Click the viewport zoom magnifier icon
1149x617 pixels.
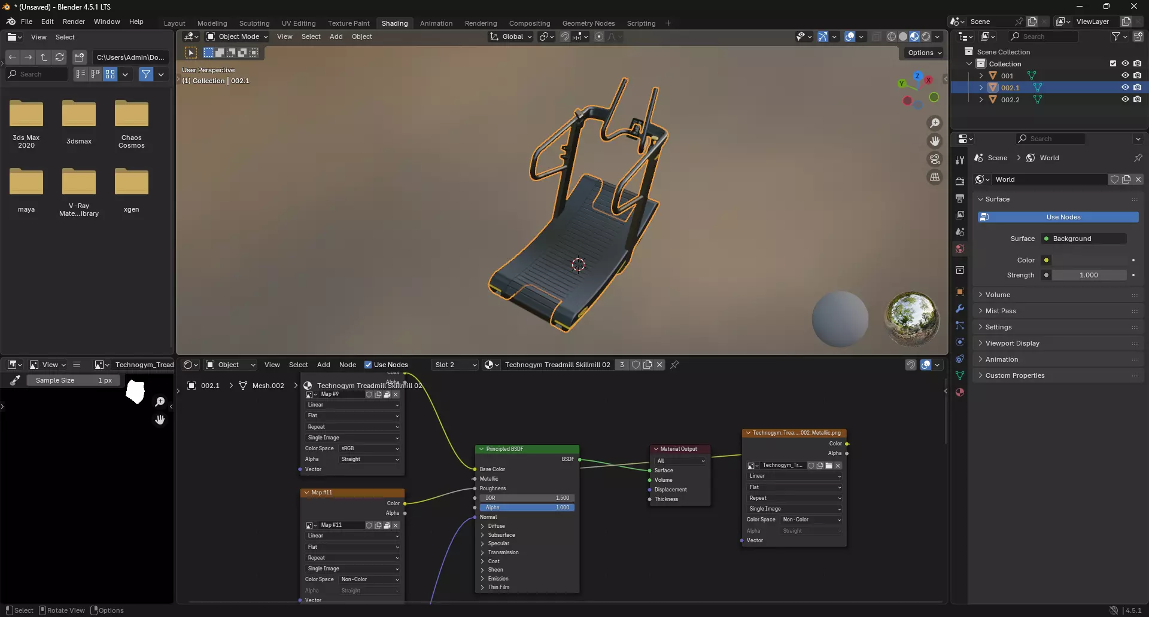coord(935,123)
